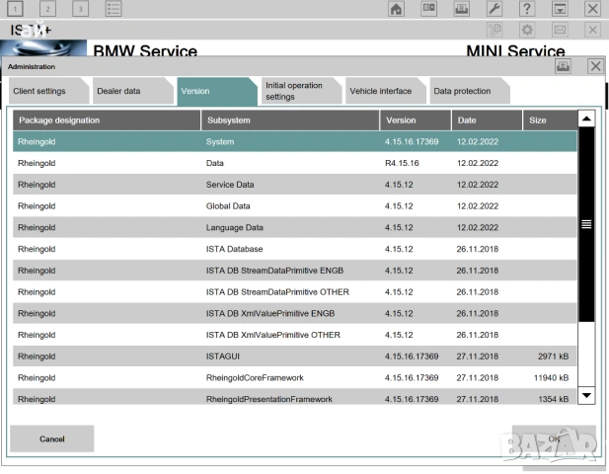
Task: Select the RheingoldCoreFramework row
Action: click(x=295, y=377)
